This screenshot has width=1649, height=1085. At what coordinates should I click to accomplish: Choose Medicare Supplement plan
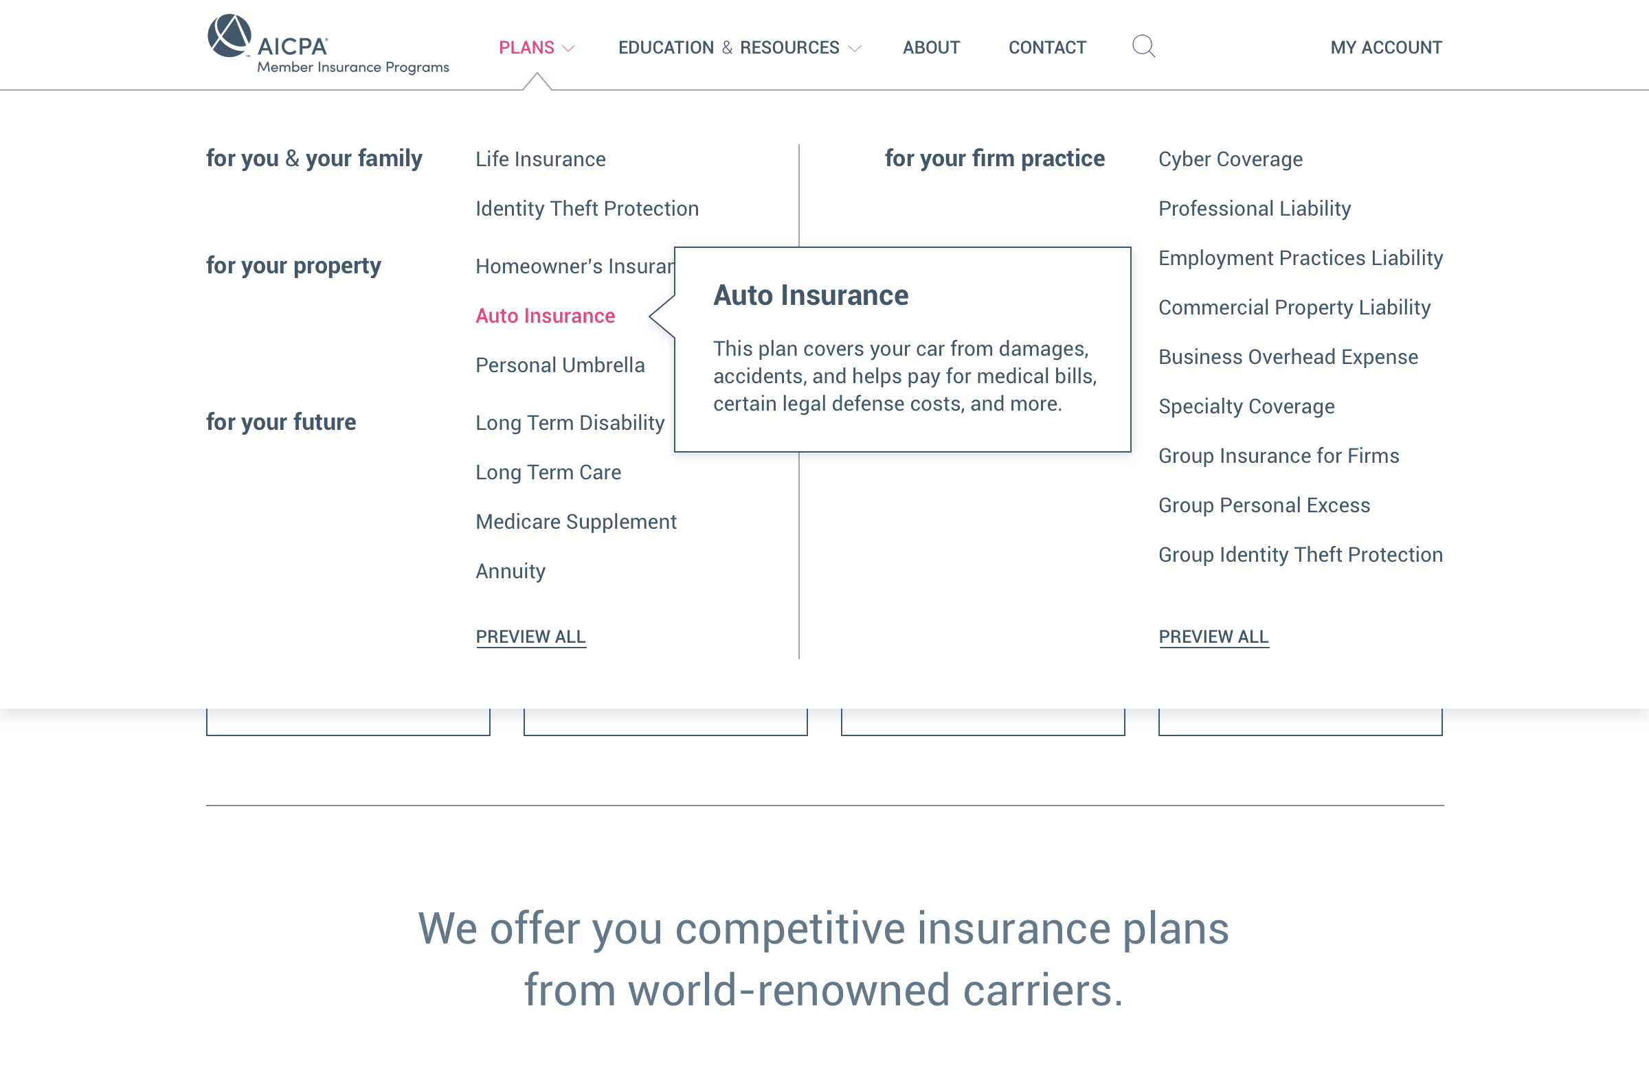click(x=576, y=521)
